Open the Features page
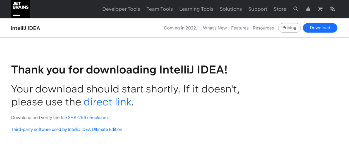 click(240, 28)
